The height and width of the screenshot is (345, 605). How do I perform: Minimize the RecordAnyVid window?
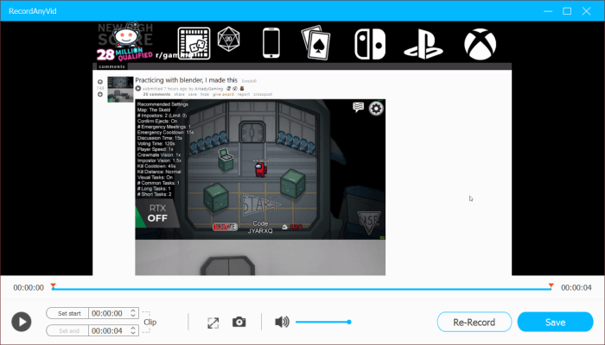click(x=548, y=10)
